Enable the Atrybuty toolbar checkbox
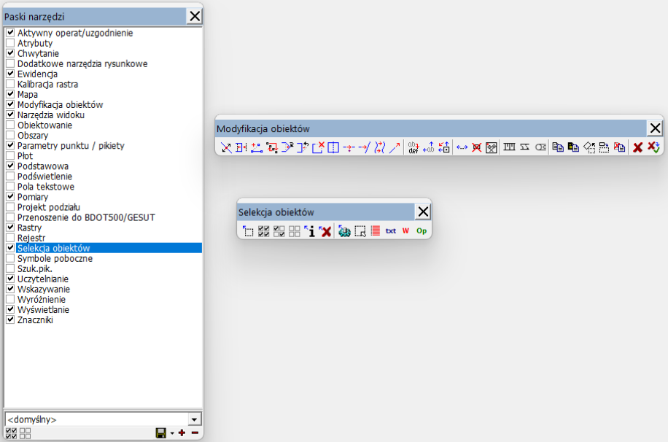 pyautogui.click(x=10, y=43)
